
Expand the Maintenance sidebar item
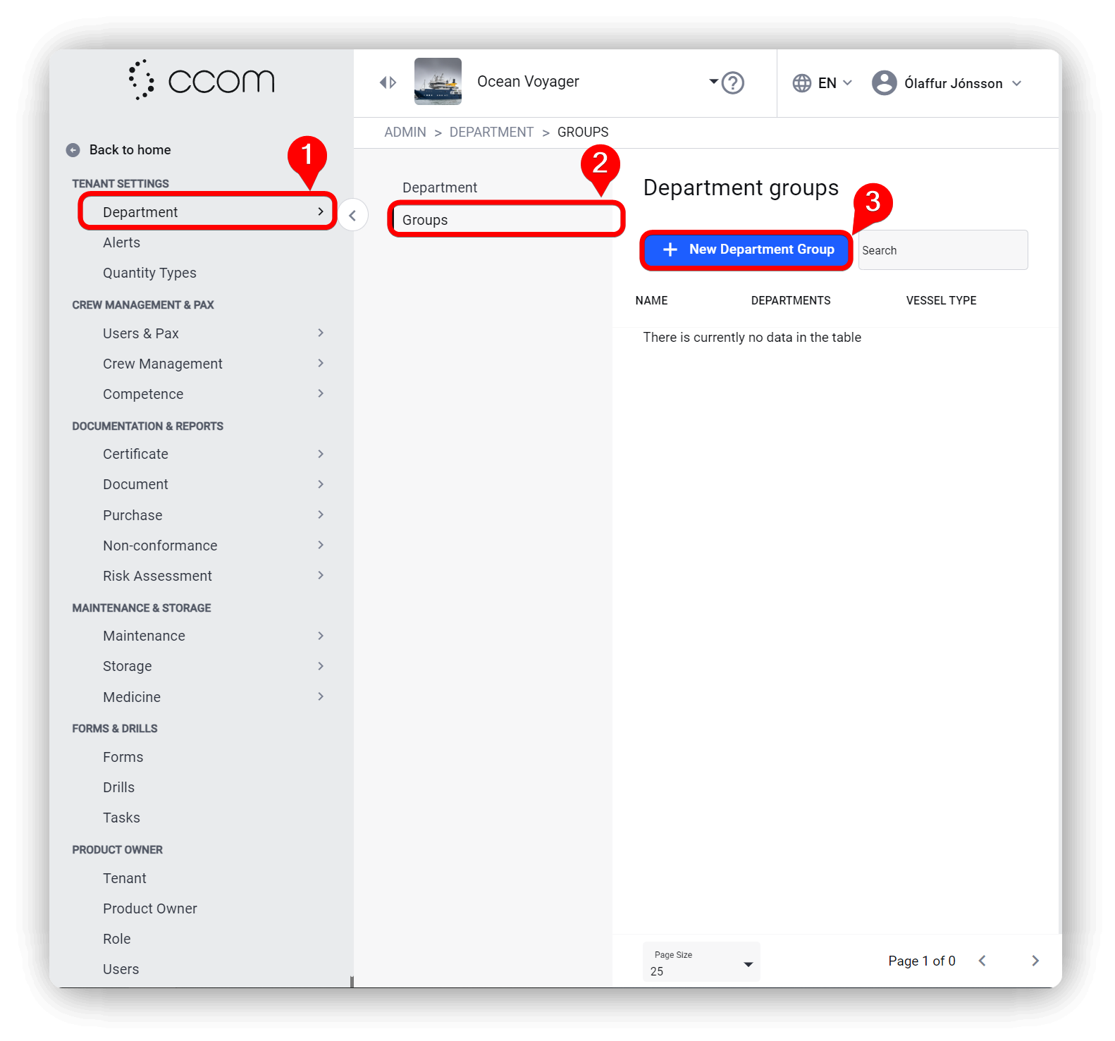coord(213,636)
